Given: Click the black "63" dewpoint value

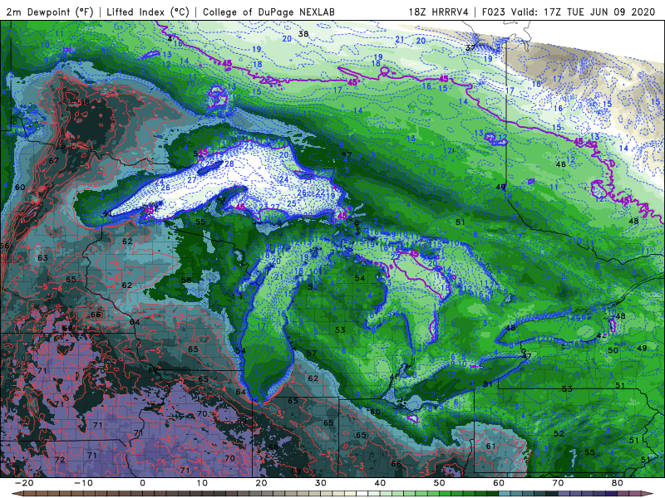Looking at the screenshot, I should (42, 257).
